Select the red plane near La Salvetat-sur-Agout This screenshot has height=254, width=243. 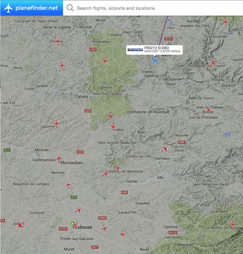tap(233, 224)
